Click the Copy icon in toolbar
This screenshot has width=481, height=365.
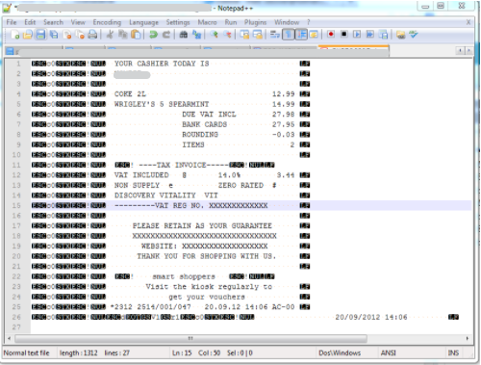(123, 35)
